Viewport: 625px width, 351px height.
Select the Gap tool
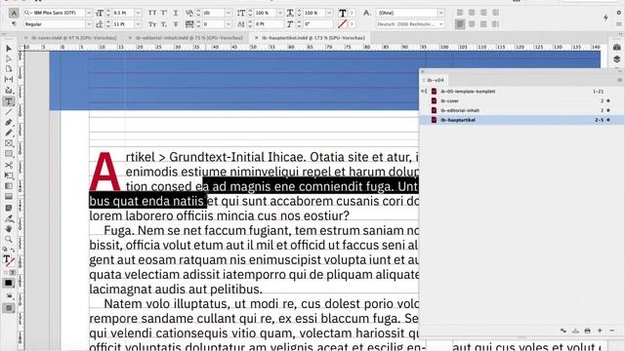tap(9, 79)
